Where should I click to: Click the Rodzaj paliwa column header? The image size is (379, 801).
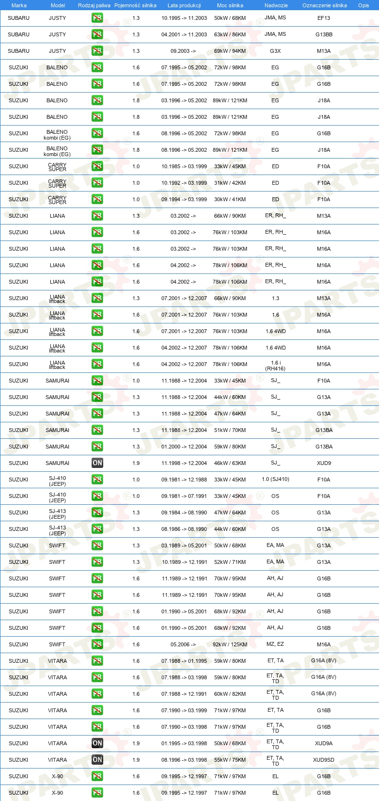94,5
